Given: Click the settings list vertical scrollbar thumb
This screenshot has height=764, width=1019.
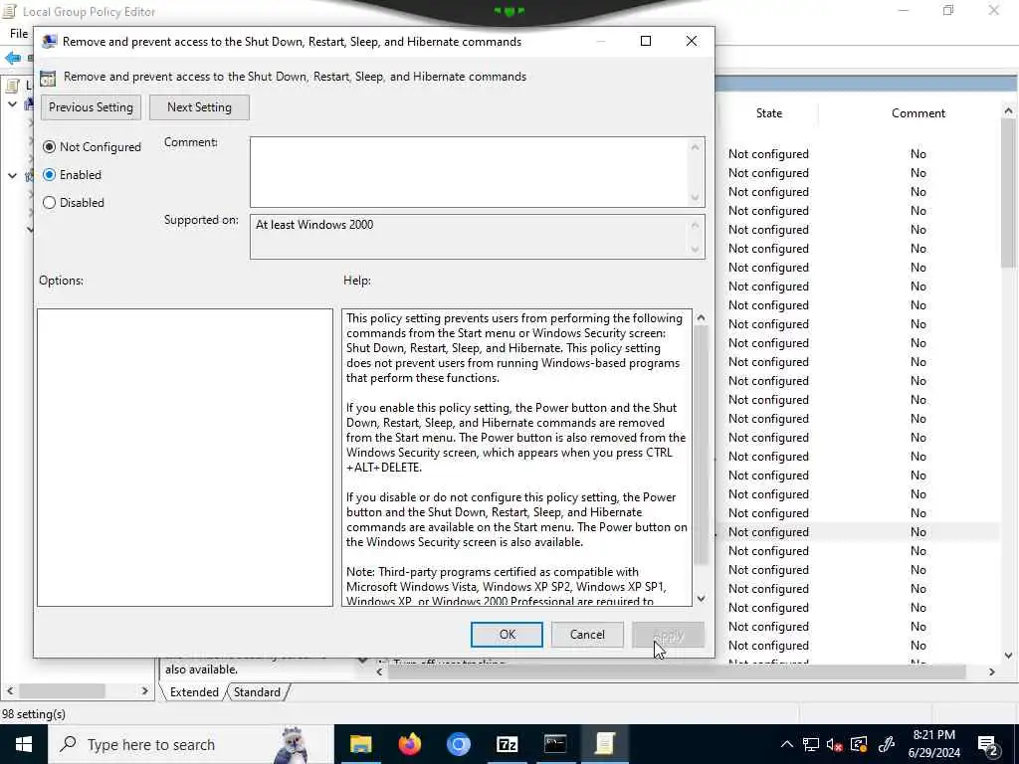Looking at the screenshot, I should coord(1008,192).
